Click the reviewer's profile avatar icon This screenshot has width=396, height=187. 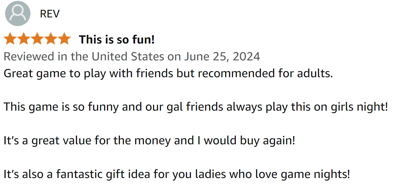click(x=17, y=13)
